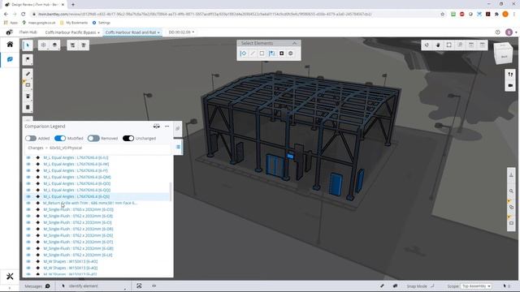Open a new browser tab

73,5
